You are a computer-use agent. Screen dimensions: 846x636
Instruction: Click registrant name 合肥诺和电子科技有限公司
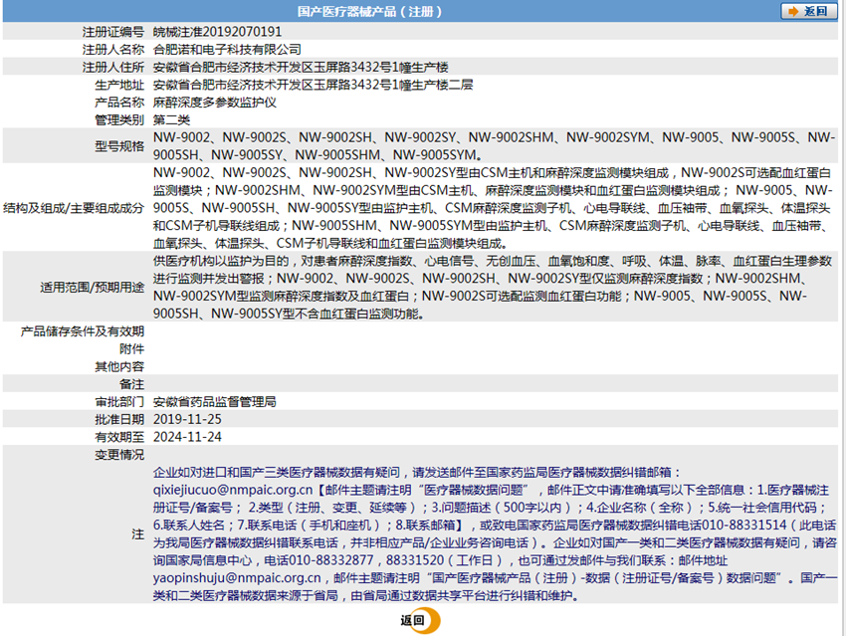[227, 50]
